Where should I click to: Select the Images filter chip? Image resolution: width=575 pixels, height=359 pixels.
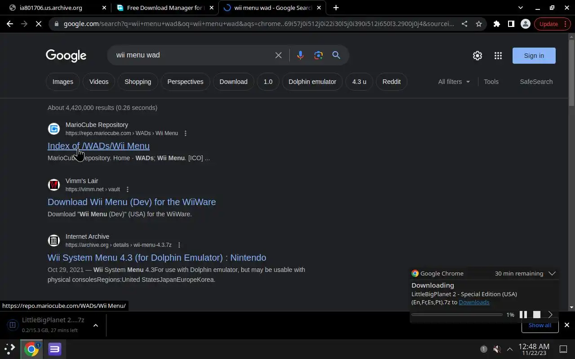pos(63,82)
